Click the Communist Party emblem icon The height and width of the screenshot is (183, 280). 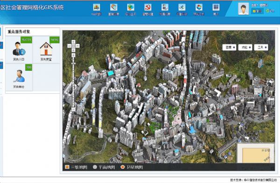click(x=148, y=7)
